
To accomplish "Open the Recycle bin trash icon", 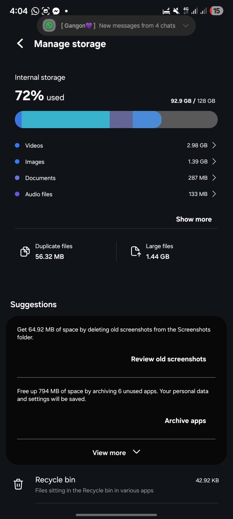I will [18, 484].
